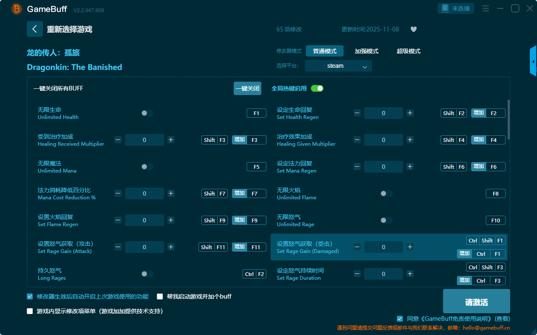Click the GameBuff logo icon
Screen dimensions: 537x335
pos(17,9)
